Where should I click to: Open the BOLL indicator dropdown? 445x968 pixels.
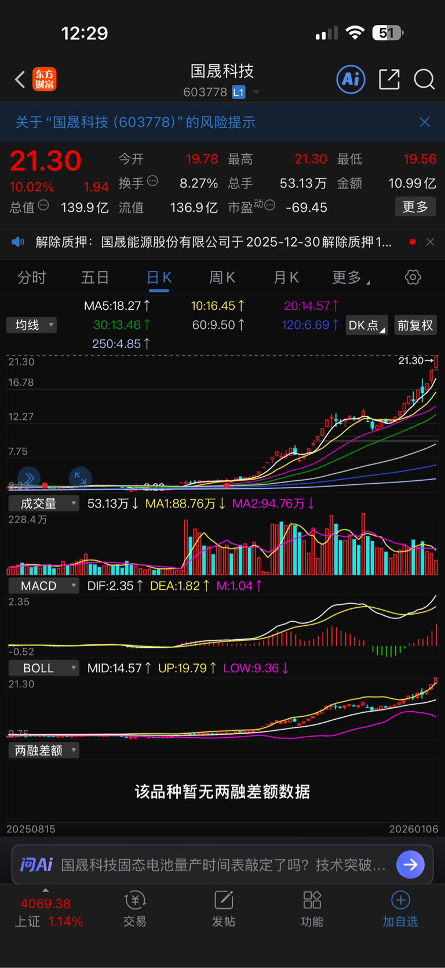(43, 668)
